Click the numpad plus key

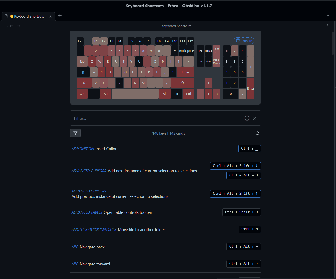click(251, 67)
